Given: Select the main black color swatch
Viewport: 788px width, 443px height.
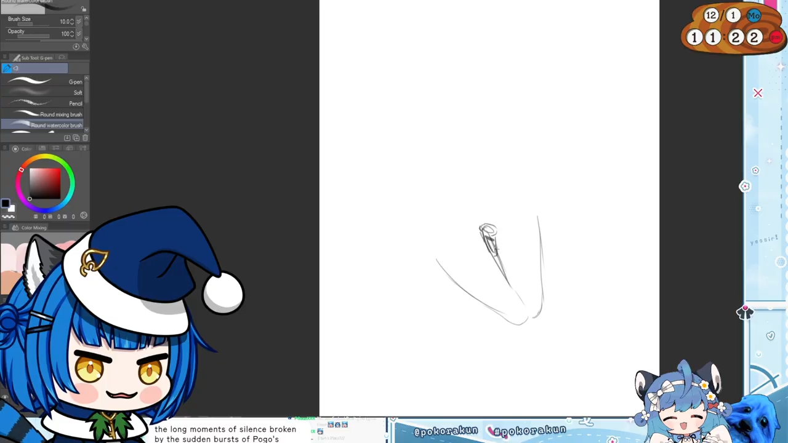Looking at the screenshot, I should [x=5, y=204].
